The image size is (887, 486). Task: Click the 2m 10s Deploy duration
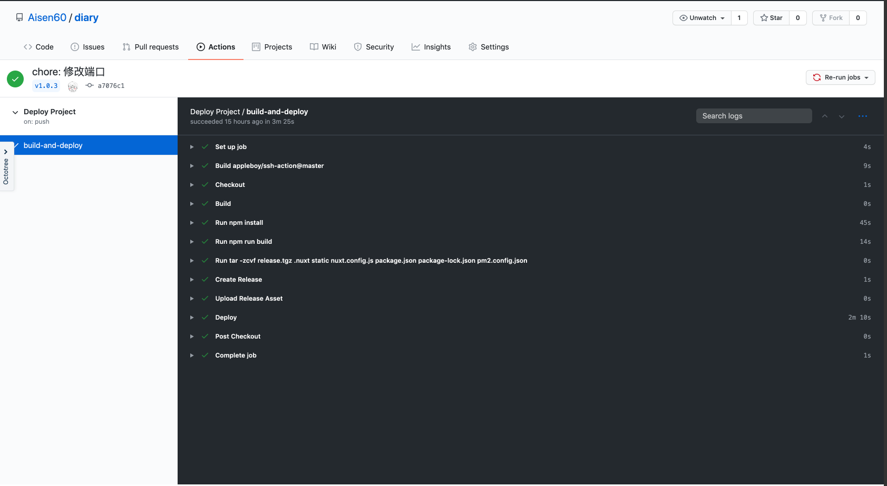pyautogui.click(x=859, y=318)
